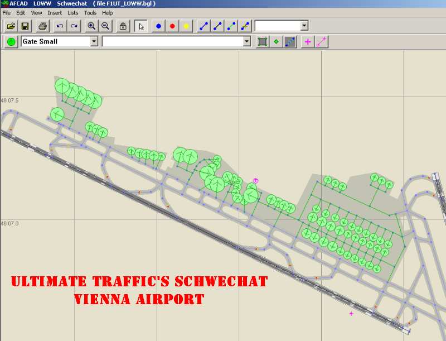Image resolution: width=446 pixels, height=341 pixels.
Task: Click the green diamond tool icon
Action: tap(276, 42)
